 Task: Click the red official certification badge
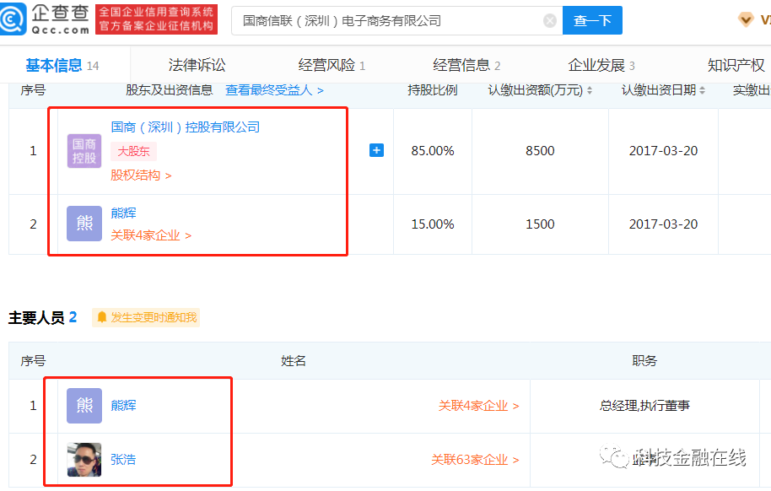[155, 19]
